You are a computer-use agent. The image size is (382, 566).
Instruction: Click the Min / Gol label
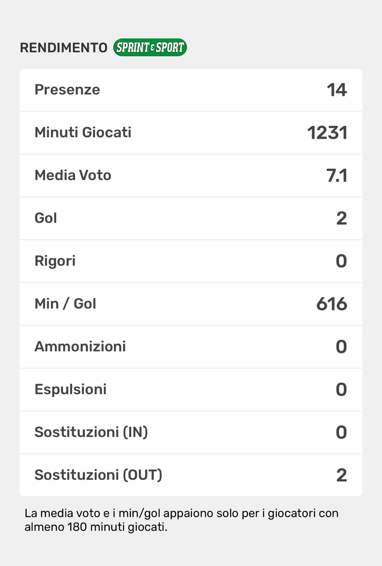(x=65, y=304)
